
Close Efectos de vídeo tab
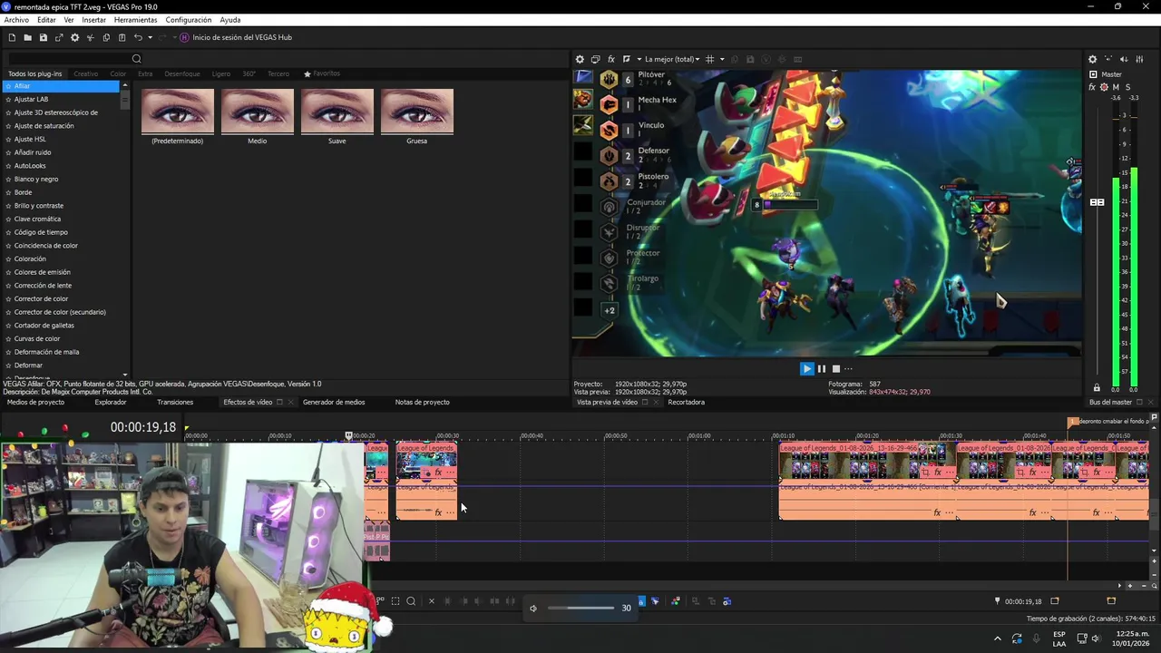290,402
